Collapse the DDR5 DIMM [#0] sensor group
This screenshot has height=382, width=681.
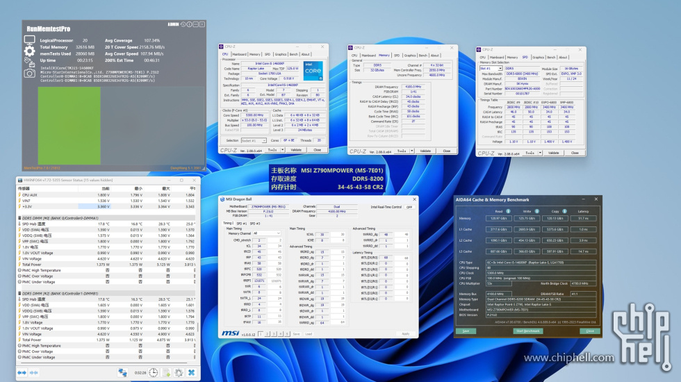(19, 218)
